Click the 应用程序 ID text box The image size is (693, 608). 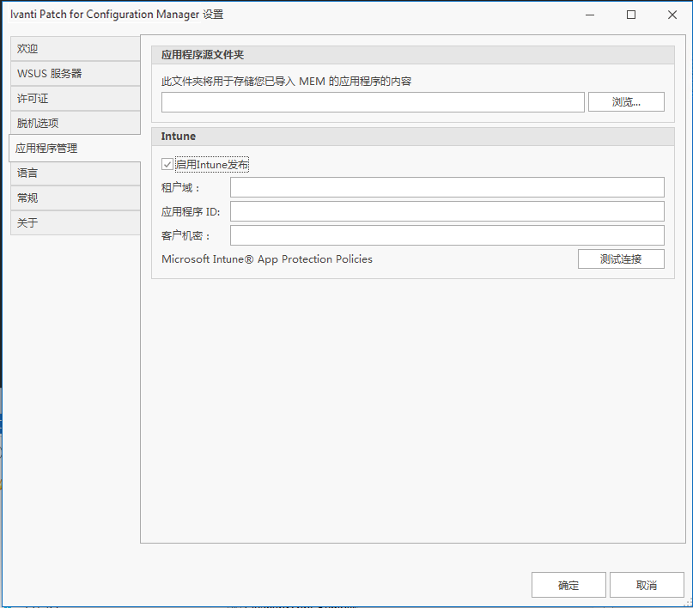447,211
